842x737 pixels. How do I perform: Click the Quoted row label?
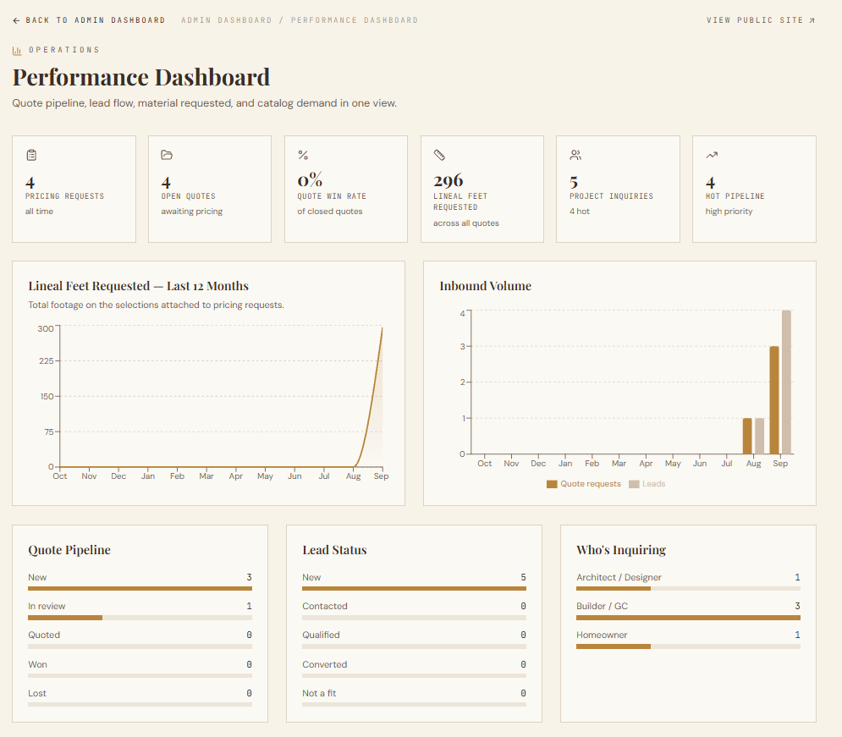(x=44, y=635)
